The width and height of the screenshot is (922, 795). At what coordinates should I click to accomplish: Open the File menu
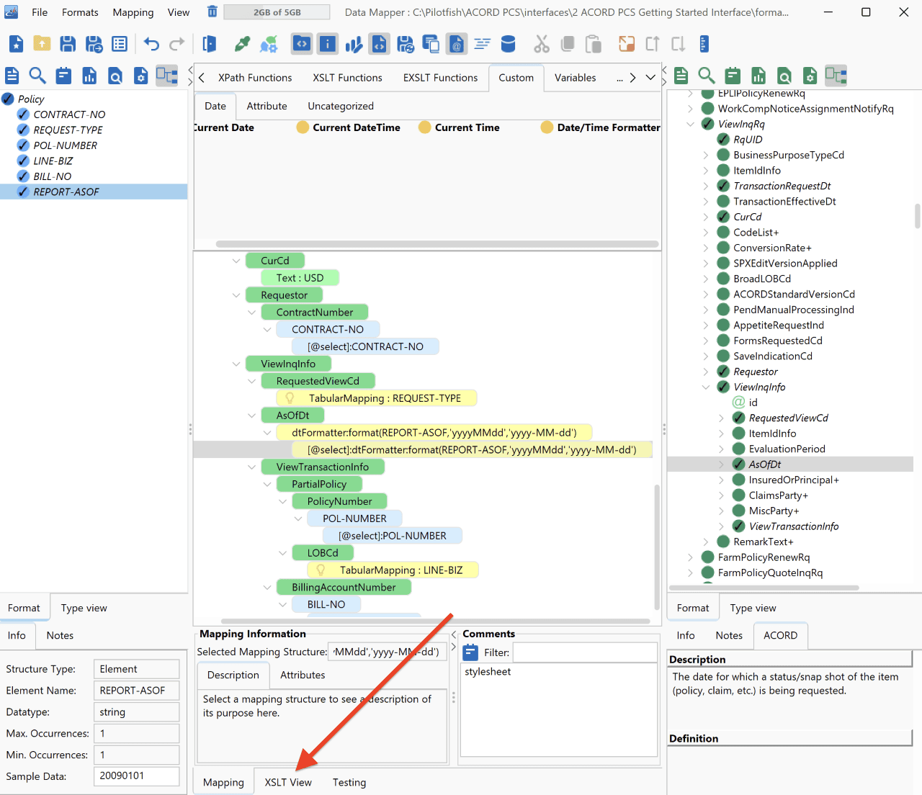coord(40,12)
